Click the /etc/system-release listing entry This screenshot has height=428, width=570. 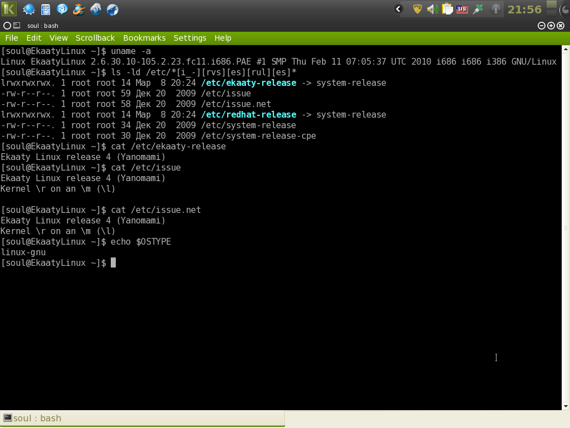coord(249,125)
